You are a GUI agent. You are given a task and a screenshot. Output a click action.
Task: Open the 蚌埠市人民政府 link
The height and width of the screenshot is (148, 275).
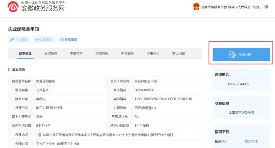(239, 7)
